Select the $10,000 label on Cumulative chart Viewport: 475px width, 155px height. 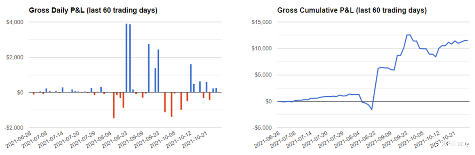coord(261,49)
